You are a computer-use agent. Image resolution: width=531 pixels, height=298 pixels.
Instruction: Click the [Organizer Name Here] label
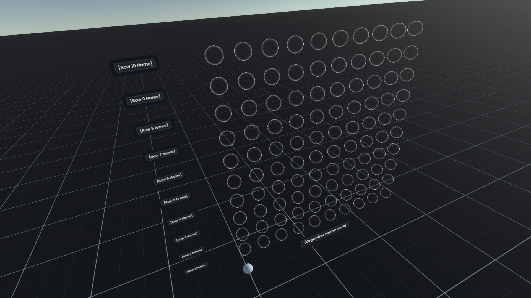(x=325, y=234)
